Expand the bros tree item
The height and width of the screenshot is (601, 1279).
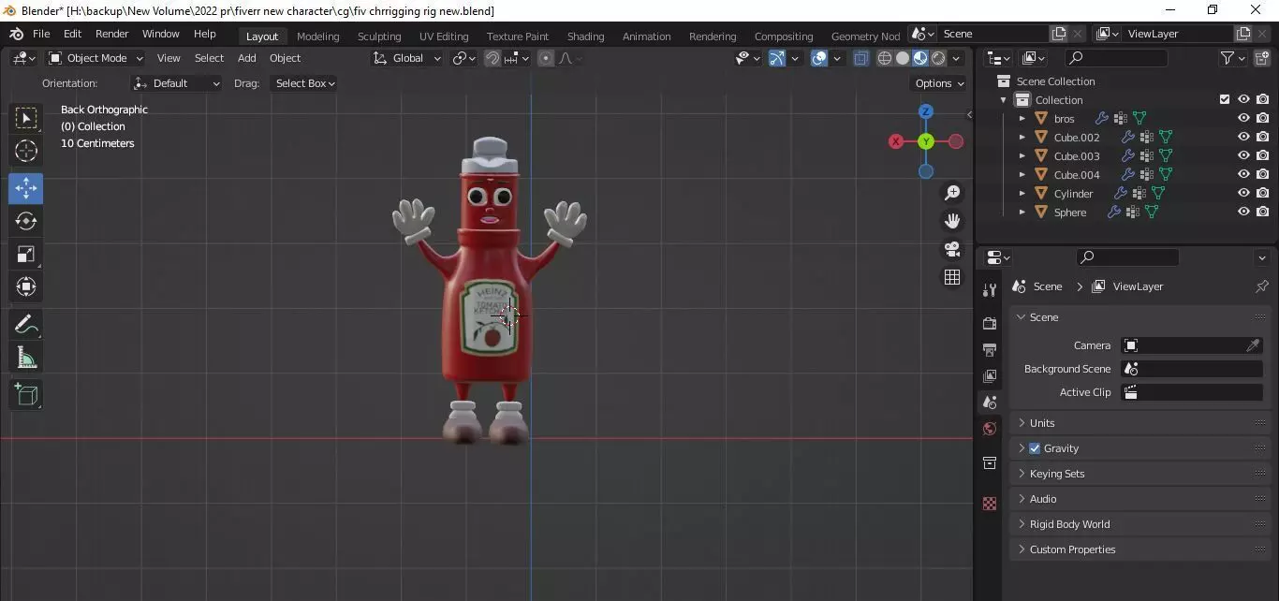(1022, 119)
